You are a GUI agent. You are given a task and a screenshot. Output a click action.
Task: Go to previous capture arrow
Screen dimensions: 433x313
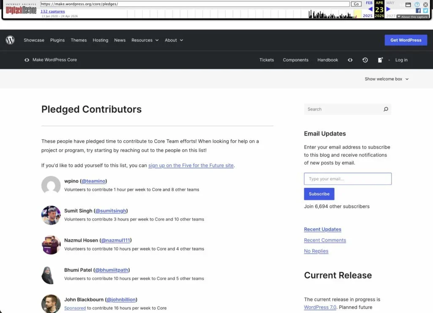370,9
